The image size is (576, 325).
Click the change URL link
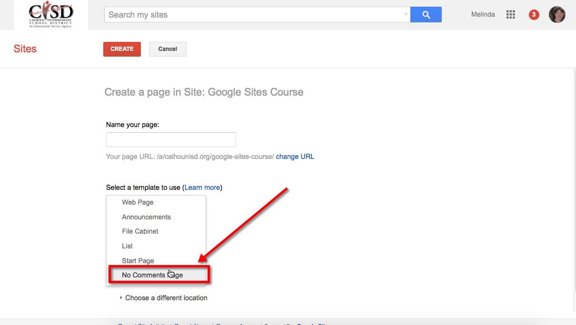click(295, 157)
